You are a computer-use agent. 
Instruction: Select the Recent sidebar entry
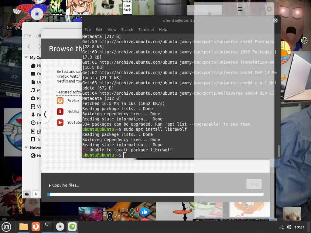pyautogui.click(x=36, y=123)
